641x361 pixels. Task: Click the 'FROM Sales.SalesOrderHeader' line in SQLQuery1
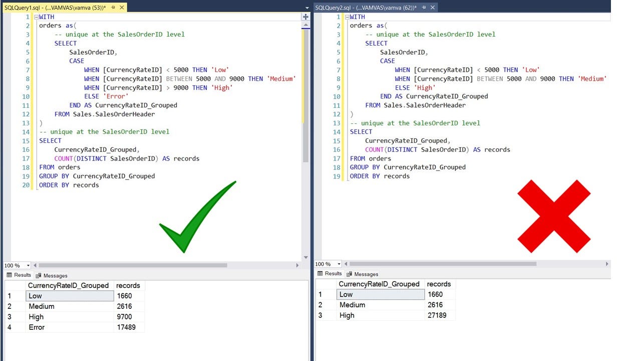click(105, 114)
